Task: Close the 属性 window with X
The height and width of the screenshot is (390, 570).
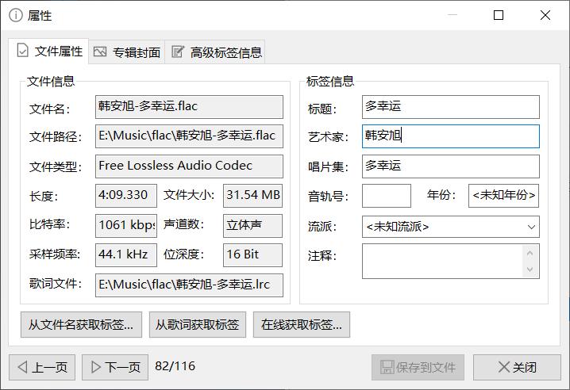Action: pos(545,15)
